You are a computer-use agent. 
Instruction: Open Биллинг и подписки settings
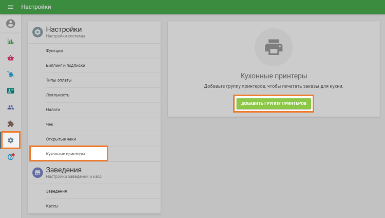click(65, 65)
